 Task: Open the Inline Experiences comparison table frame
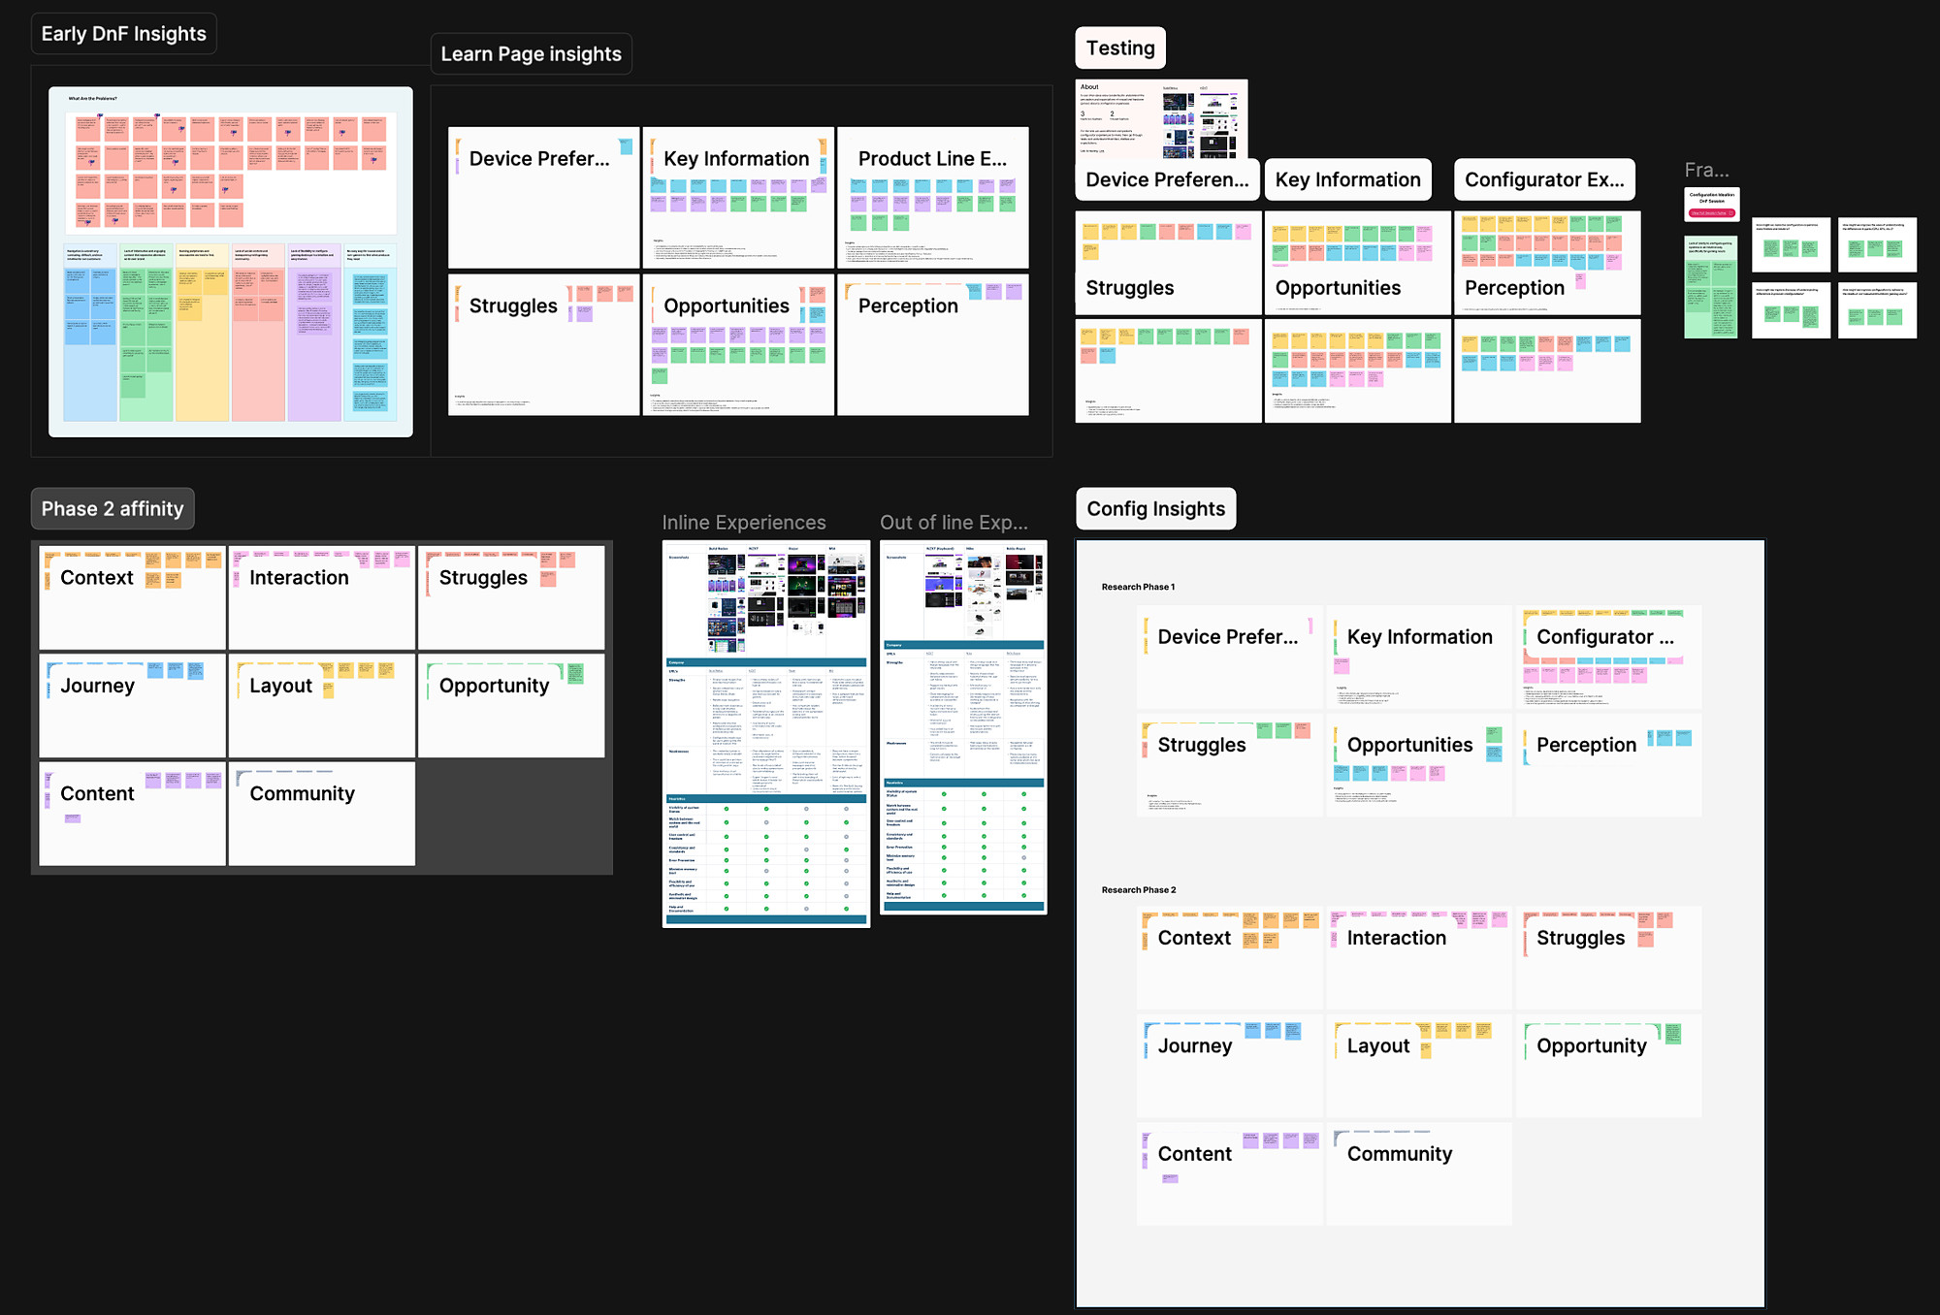click(766, 734)
